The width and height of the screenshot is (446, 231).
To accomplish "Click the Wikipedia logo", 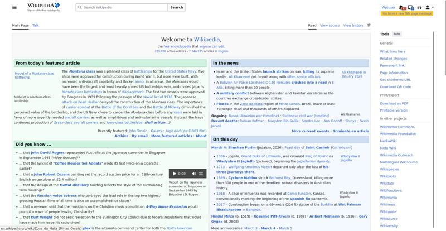I will click(x=43, y=7).
